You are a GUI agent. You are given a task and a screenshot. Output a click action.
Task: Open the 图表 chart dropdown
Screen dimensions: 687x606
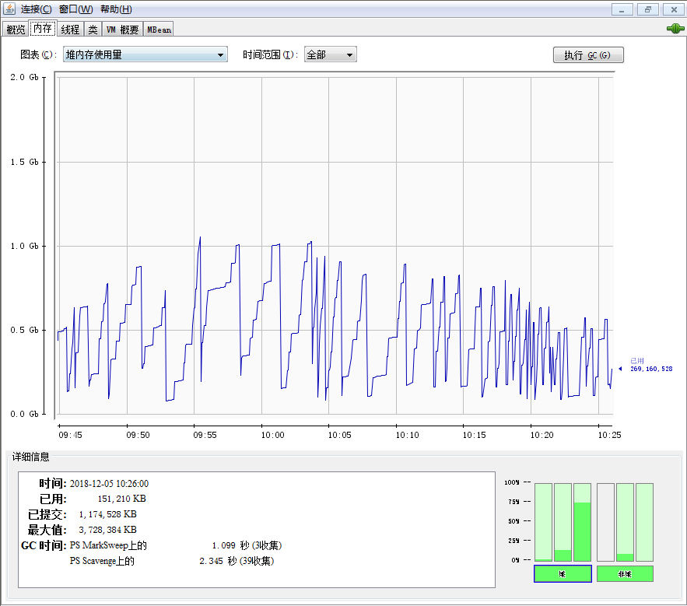145,55
